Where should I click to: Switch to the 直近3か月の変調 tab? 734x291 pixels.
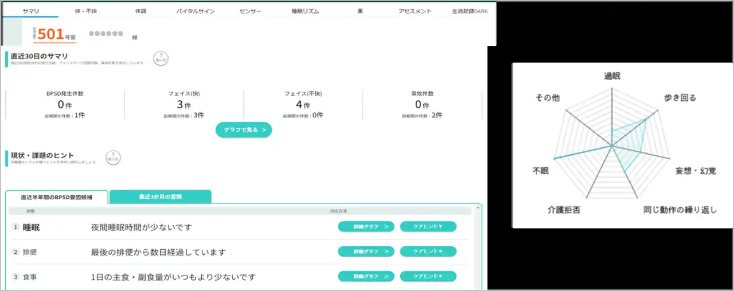(x=160, y=196)
